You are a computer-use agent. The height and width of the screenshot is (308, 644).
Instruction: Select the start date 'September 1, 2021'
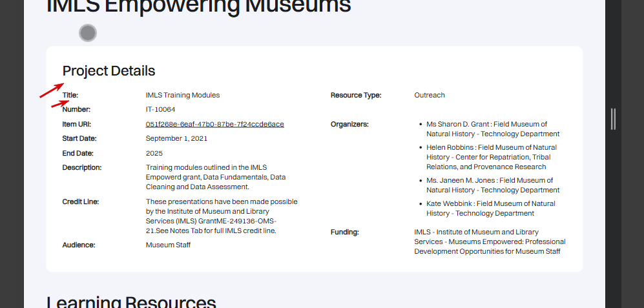[176, 138]
